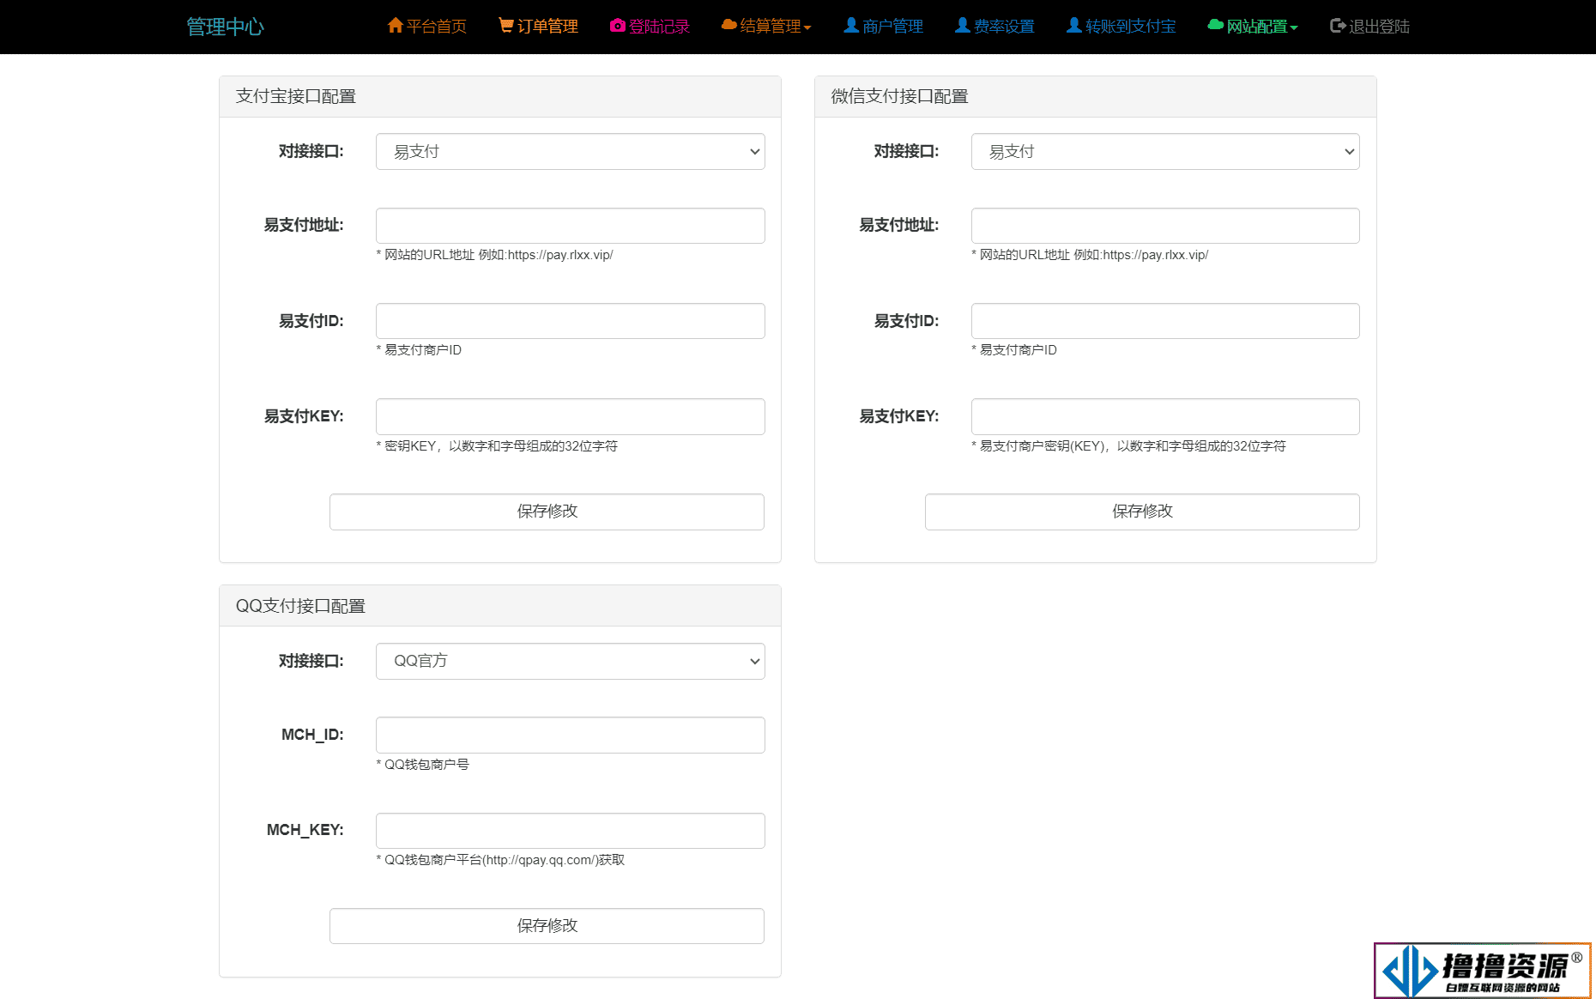Save changes in QQ支付接口配置 panel
This screenshot has height=999, width=1596.
click(547, 926)
